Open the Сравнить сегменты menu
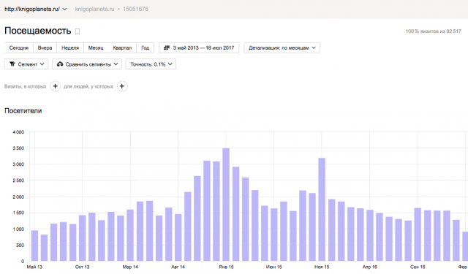 click(x=87, y=64)
